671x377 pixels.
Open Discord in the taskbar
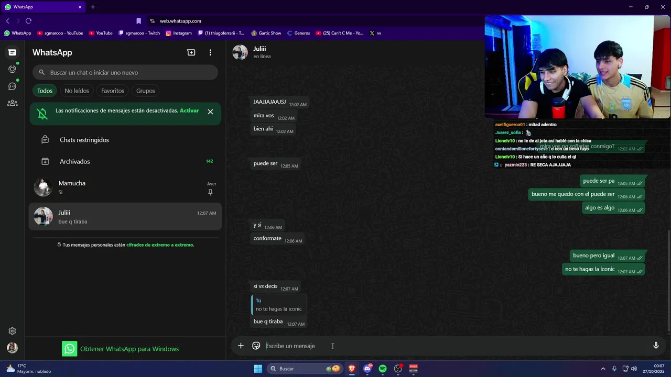[367, 369]
